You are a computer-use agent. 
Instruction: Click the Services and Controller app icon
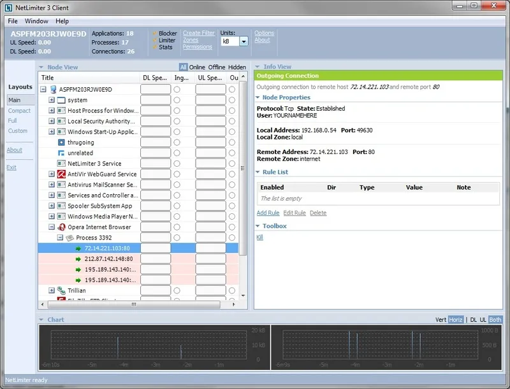pos(61,195)
